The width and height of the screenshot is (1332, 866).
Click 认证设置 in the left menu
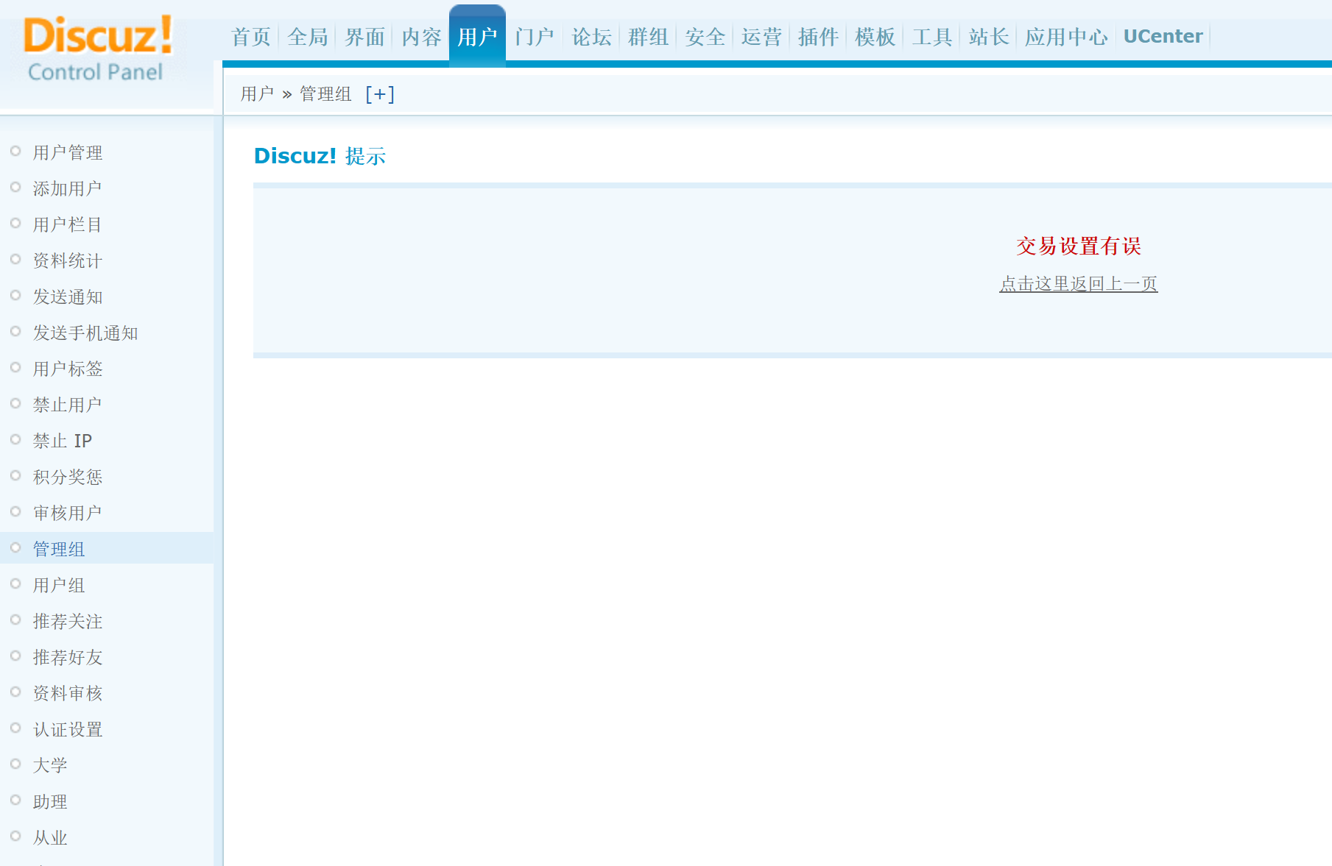(68, 729)
